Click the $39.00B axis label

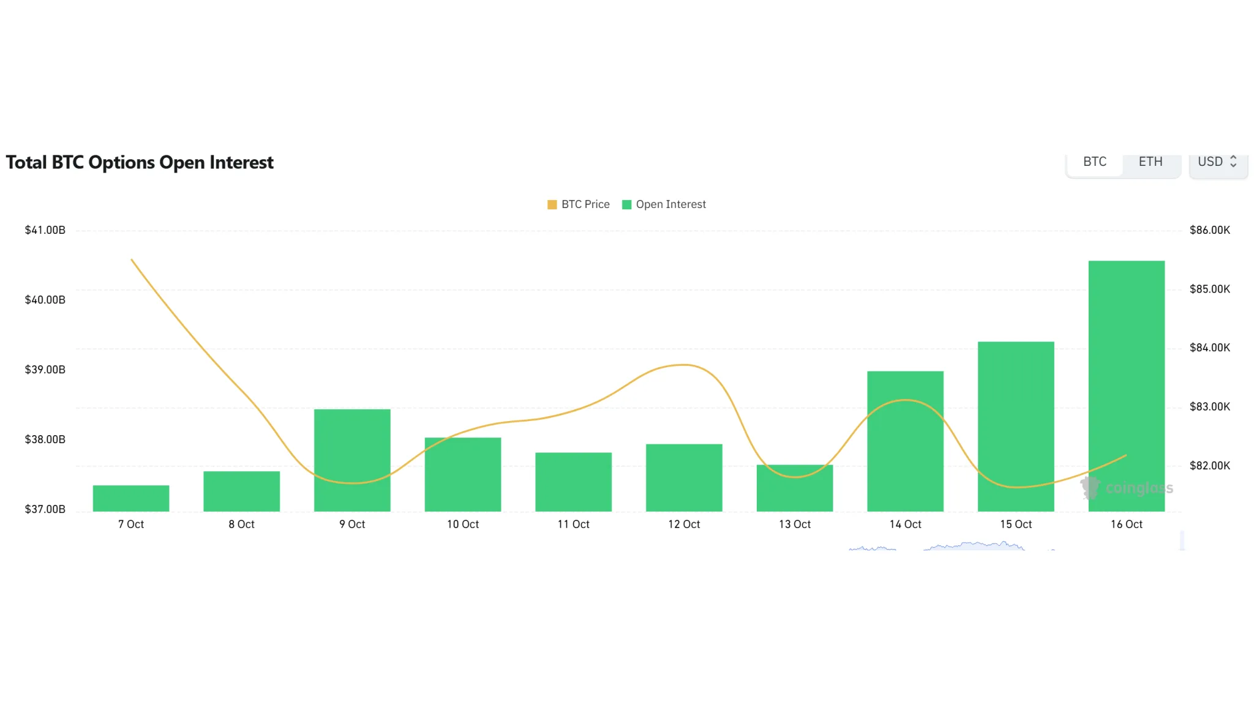coord(45,370)
